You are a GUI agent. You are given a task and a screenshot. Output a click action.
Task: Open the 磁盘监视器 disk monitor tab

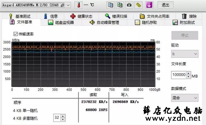(61, 23)
